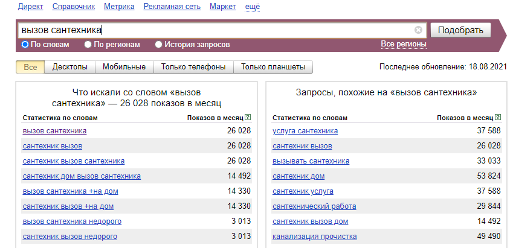Switch to the Только планшеты tab
Viewport: 513px width, 248px height.
273,67
